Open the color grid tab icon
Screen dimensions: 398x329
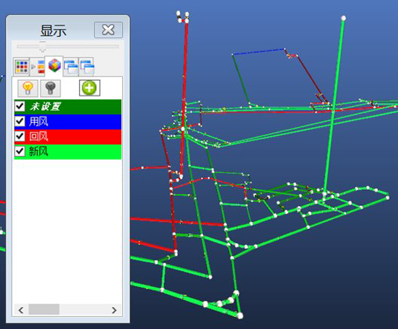pos(22,67)
